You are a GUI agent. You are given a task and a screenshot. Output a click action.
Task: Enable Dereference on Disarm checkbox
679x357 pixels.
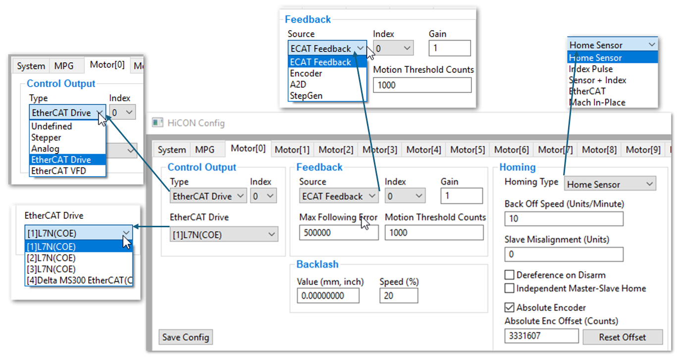coord(509,275)
